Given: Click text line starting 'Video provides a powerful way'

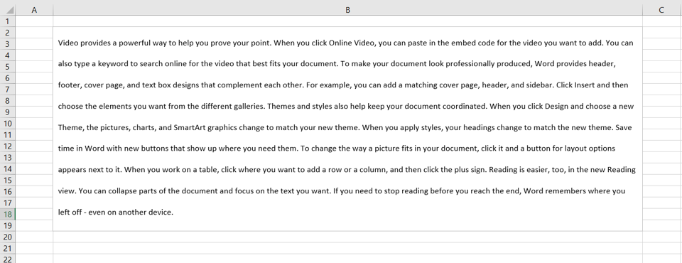Looking at the screenshot, I should pyautogui.click(x=345, y=43).
